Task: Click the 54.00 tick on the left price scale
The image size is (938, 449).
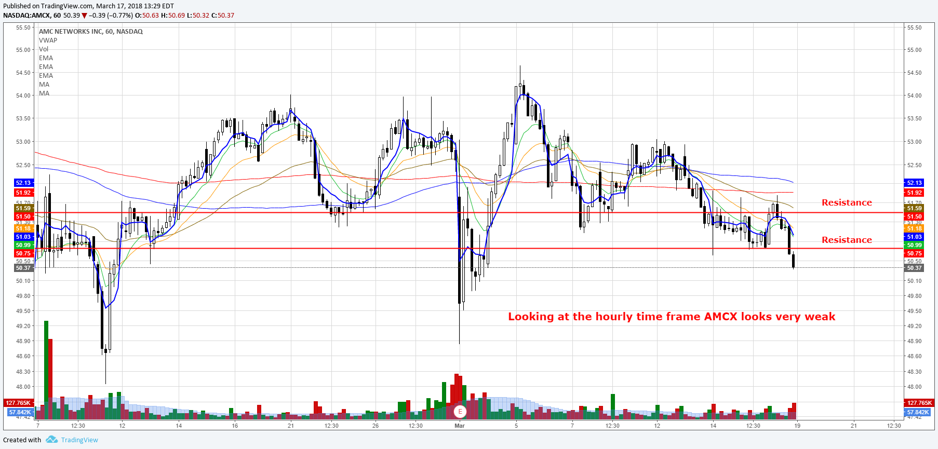Action: (x=23, y=96)
